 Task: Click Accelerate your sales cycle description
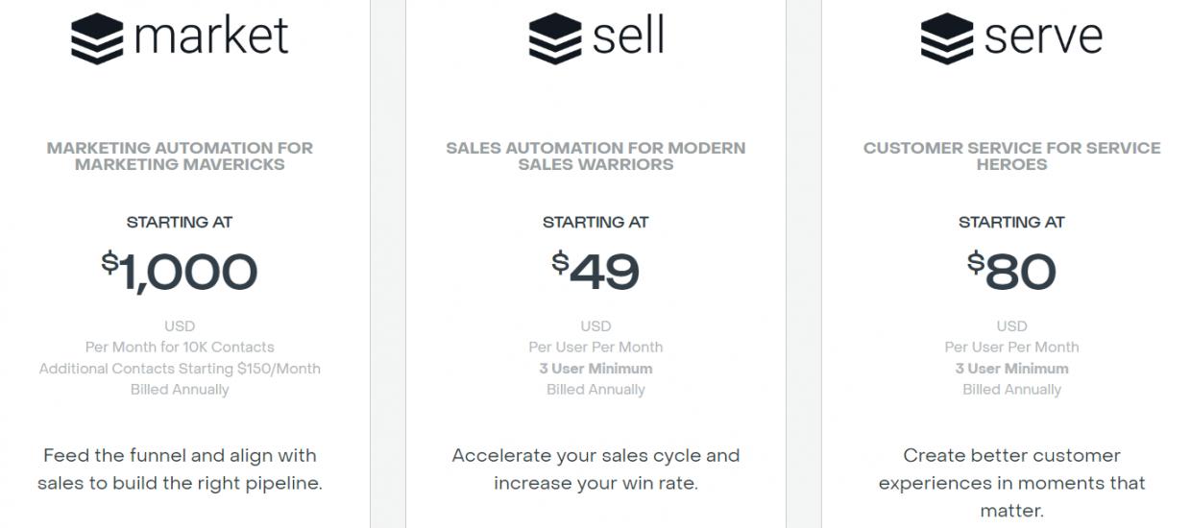tap(595, 469)
